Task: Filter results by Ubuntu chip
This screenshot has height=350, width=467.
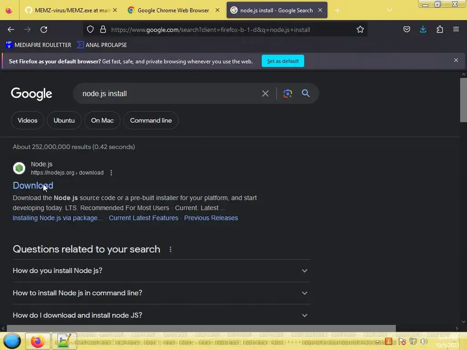Action: (64, 120)
